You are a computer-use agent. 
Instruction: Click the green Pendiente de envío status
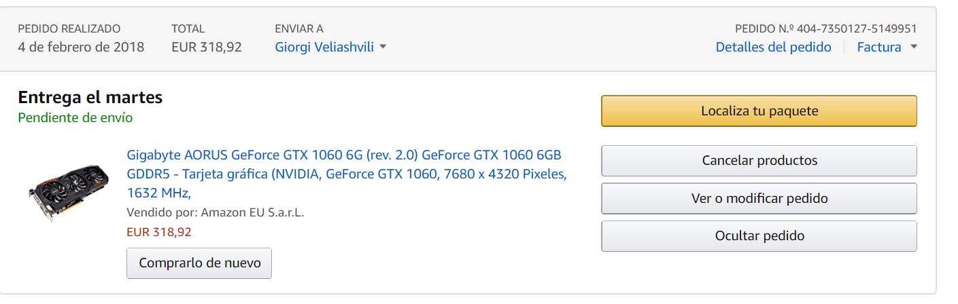click(x=75, y=118)
